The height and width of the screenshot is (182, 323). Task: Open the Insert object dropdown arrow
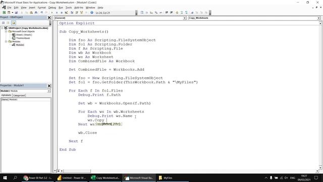[12, 13]
